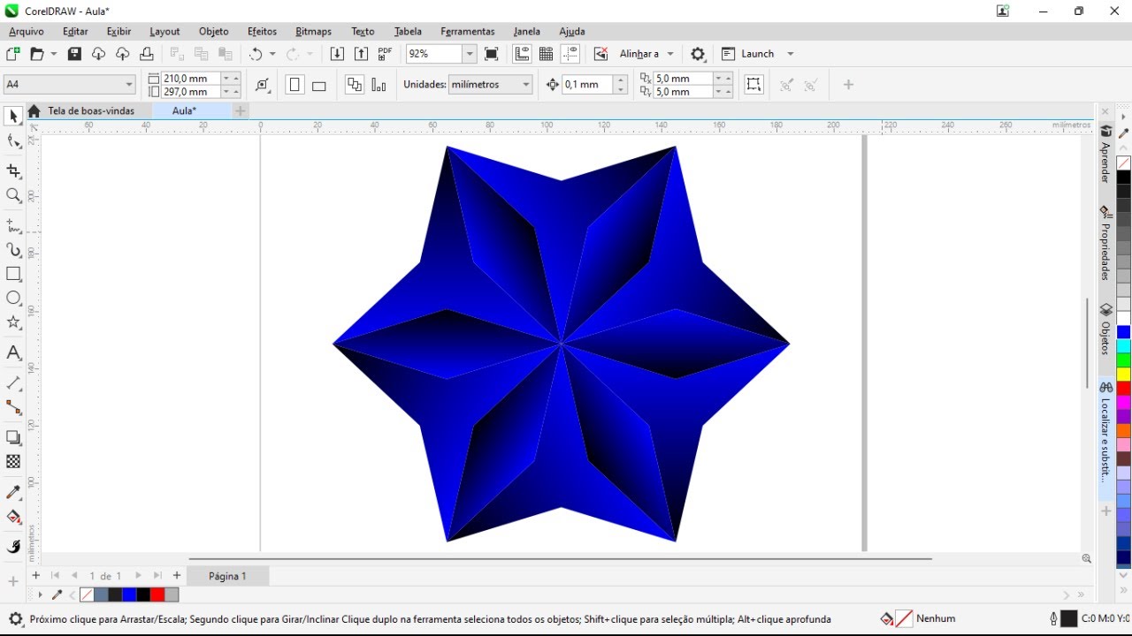
Task: Click the Save diskette icon
Action: [x=74, y=54]
